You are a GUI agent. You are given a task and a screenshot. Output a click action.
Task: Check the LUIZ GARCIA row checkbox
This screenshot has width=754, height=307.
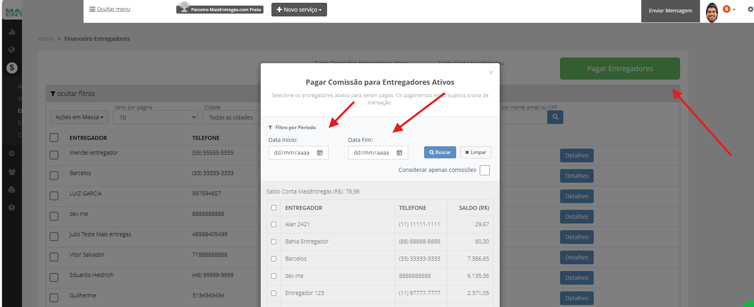(54, 196)
